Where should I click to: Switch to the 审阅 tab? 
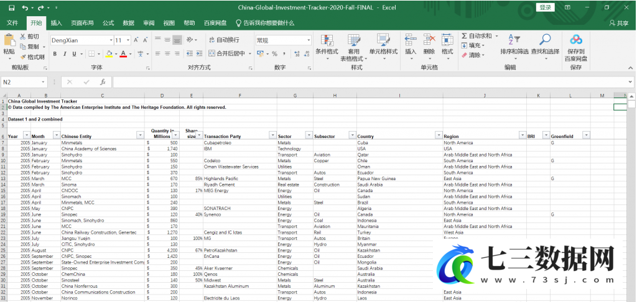149,23
